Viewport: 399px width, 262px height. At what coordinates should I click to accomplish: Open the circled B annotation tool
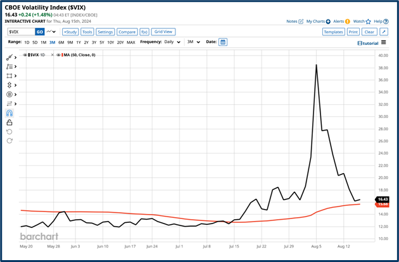click(x=9, y=94)
